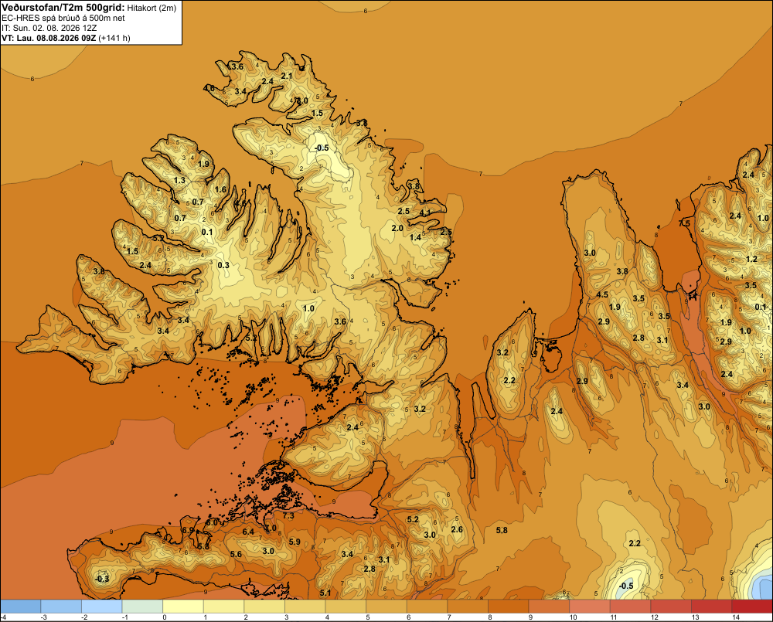
Task: Select the 1.3 temperature label
Action: pos(179,180)
